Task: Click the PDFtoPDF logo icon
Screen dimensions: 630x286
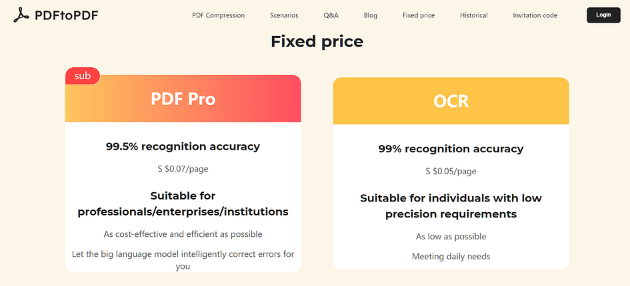Action: pos(23,15)
